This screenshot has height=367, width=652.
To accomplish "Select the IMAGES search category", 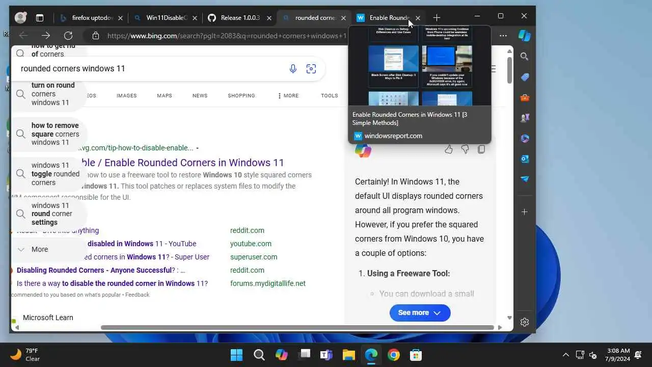I will pyautogui.click(x=126, y=95).
